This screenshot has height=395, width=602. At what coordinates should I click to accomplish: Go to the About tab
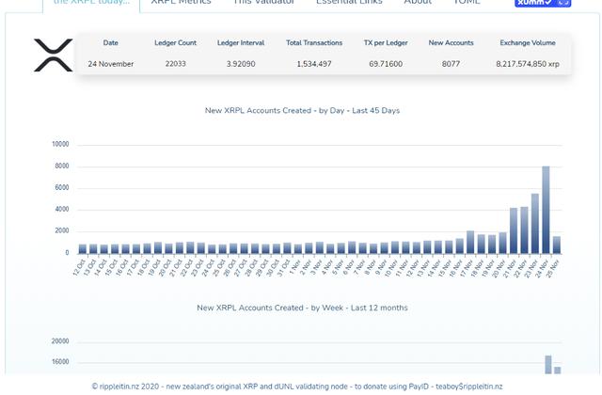point(418,3)
